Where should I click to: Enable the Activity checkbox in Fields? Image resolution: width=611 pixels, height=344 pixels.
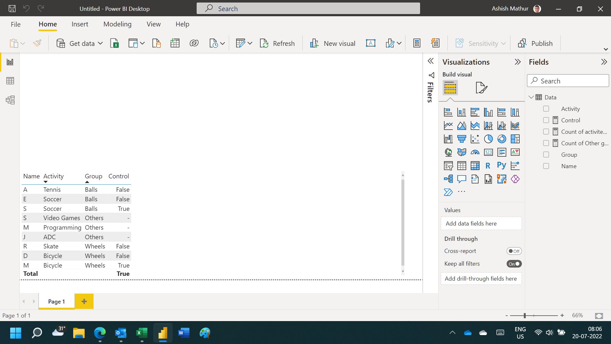546,108
